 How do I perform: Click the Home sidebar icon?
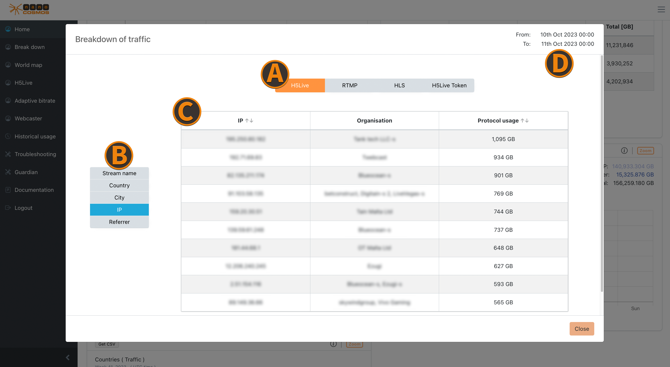pos(8,29)
